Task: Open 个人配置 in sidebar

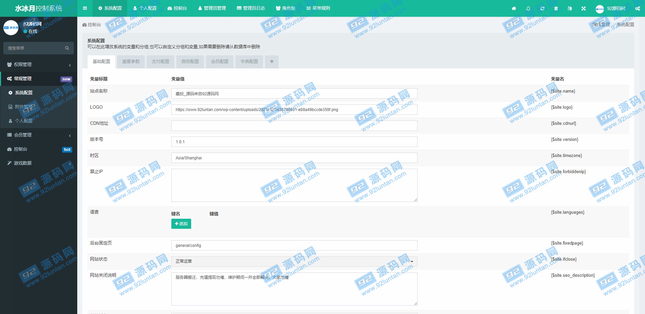Action: point(39,121)
